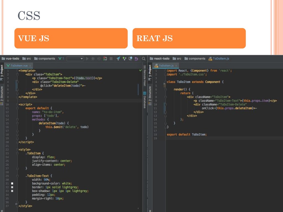283x212 pixels.
Task: Close the ToDoItem.vue editor tab
Action: (x=30, y=66)
